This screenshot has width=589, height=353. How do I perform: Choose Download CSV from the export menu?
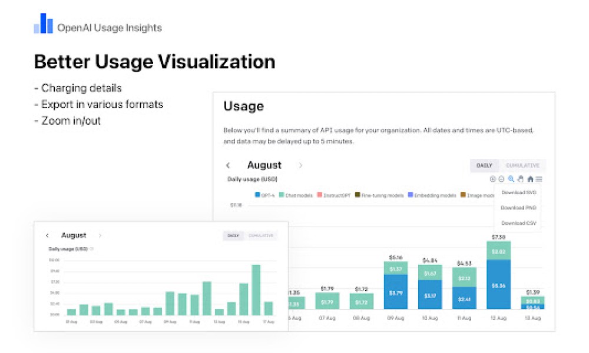(519, 223)
